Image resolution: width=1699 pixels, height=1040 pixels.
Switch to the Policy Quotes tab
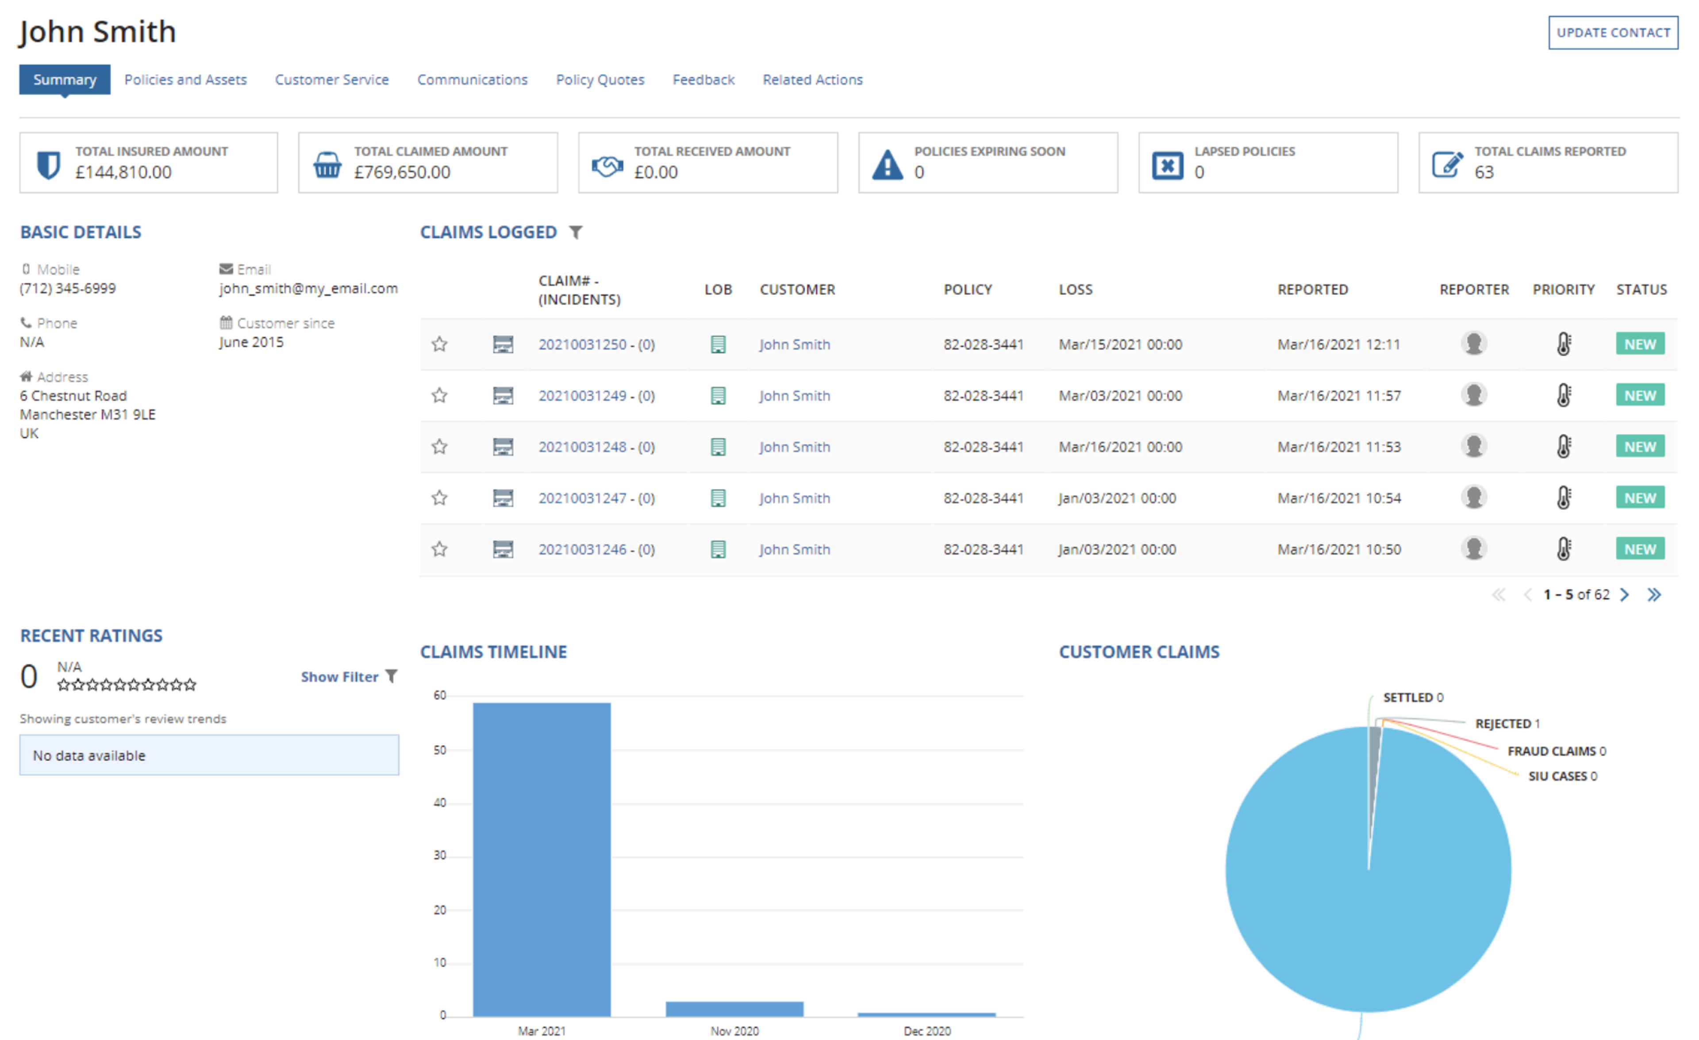pyautogui.click(x=600, y=80)
